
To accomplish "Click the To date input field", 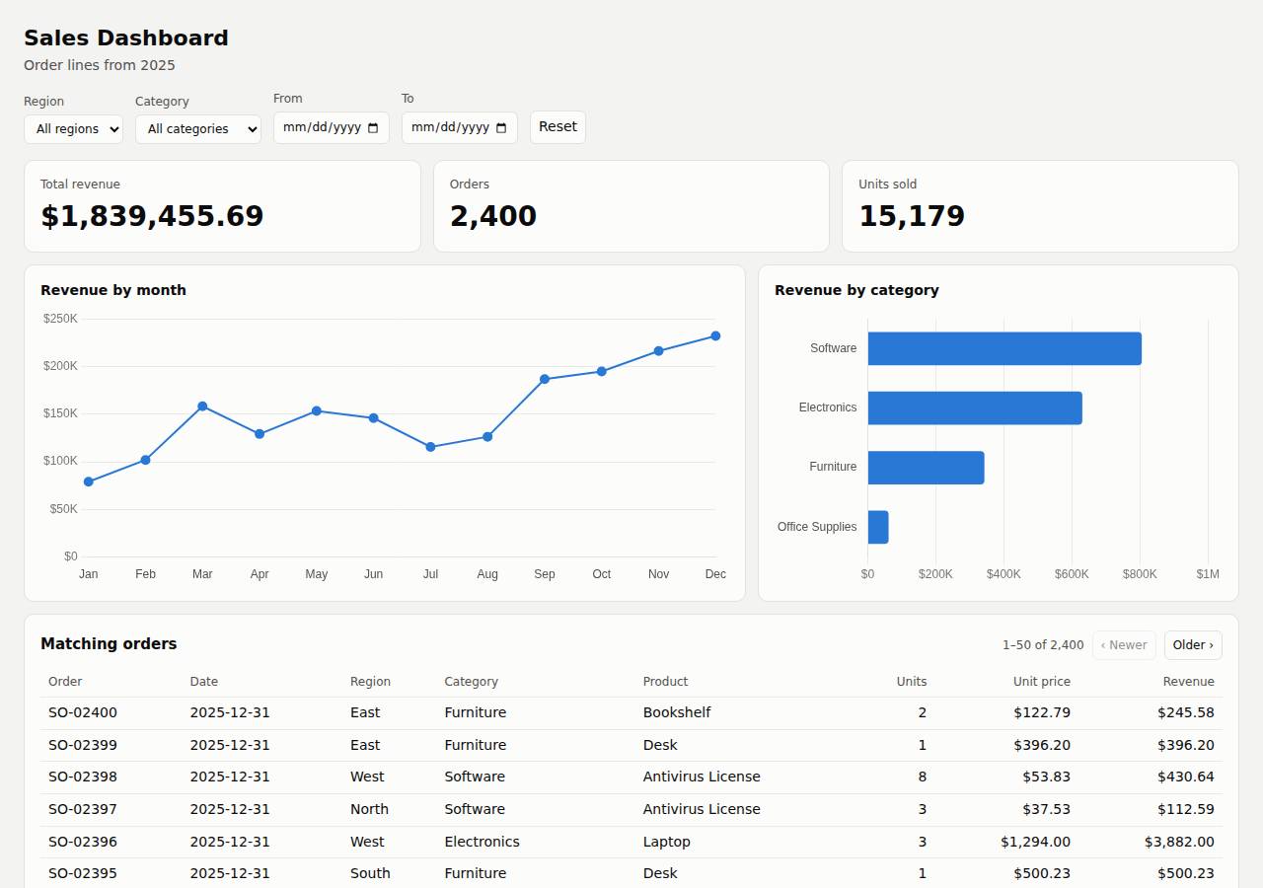I will 460,128.
